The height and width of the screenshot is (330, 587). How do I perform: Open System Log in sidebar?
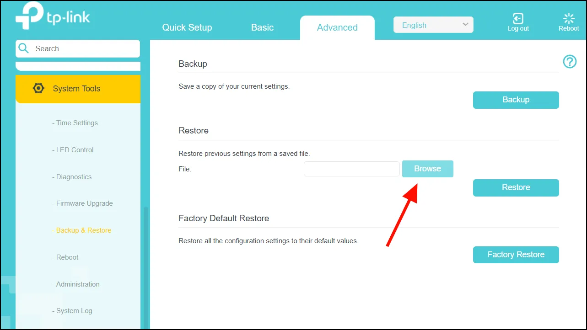pyautogui.click(x=72, y=311)
